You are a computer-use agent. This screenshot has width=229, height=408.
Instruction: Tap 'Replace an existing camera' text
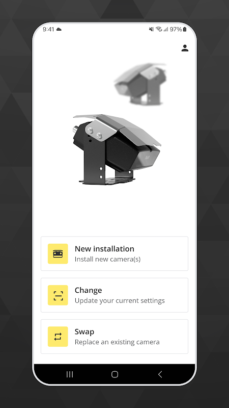point(117,342)
